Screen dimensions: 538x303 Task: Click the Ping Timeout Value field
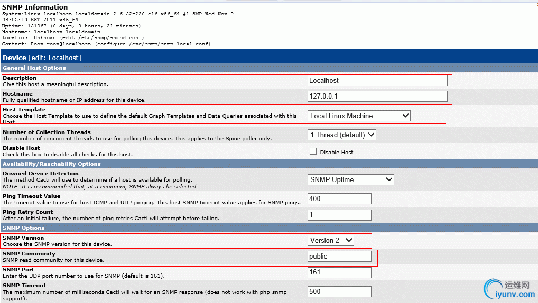(339, 199)
